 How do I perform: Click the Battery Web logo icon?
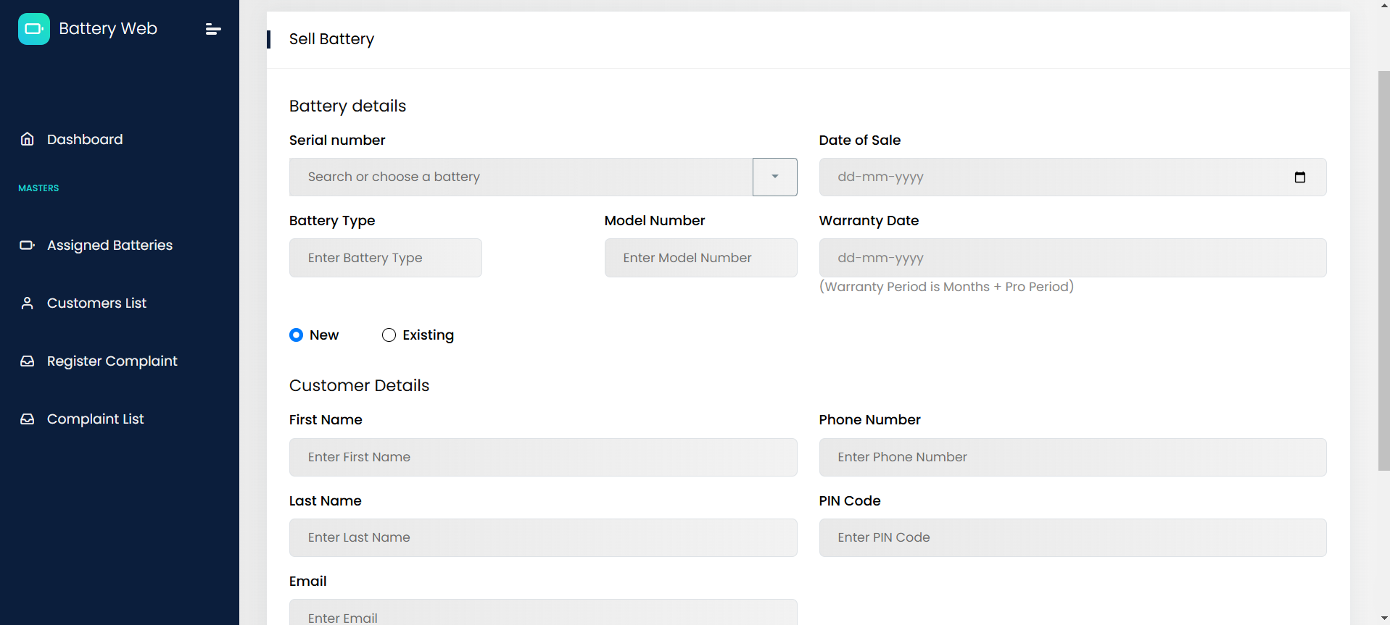point(34,29)
